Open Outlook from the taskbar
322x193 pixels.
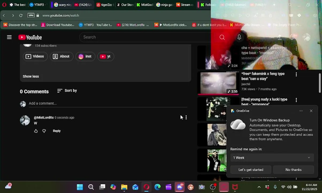pyautogui.click(x=135, y=187)
